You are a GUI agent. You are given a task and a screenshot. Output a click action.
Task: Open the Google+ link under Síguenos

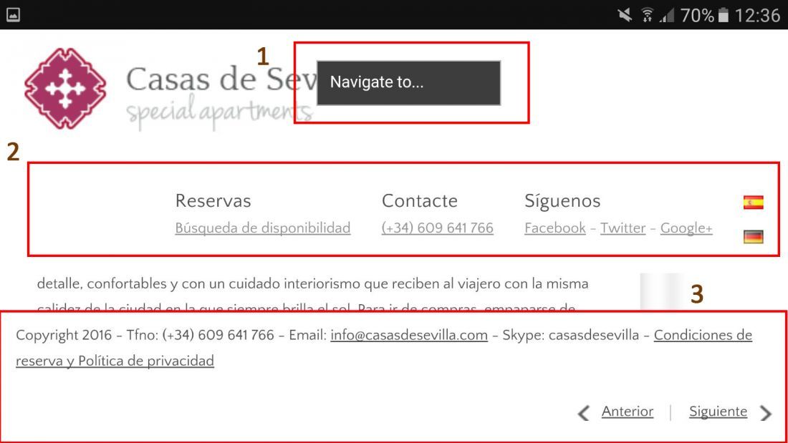pyautogui.click(x=686, y=228)
